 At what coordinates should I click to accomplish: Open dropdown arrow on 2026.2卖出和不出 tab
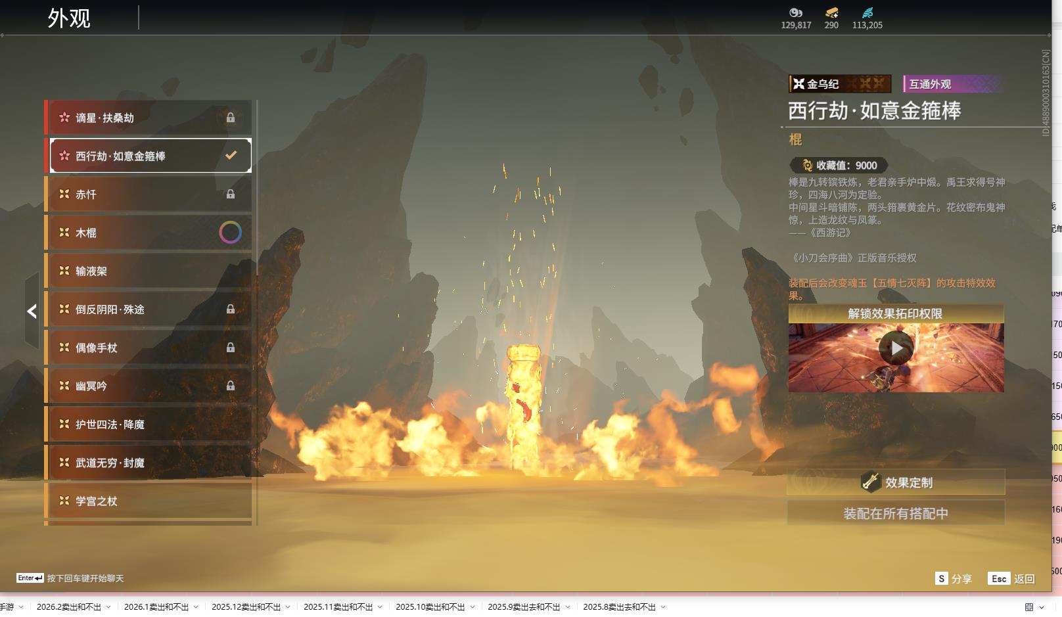pyautogui.click(x=108, y=607)
